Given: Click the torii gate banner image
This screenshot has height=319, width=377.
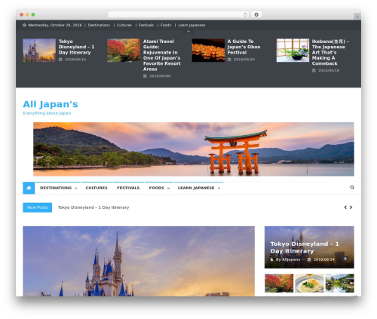Looking at the screenshot, I should [x=194, y=149].
